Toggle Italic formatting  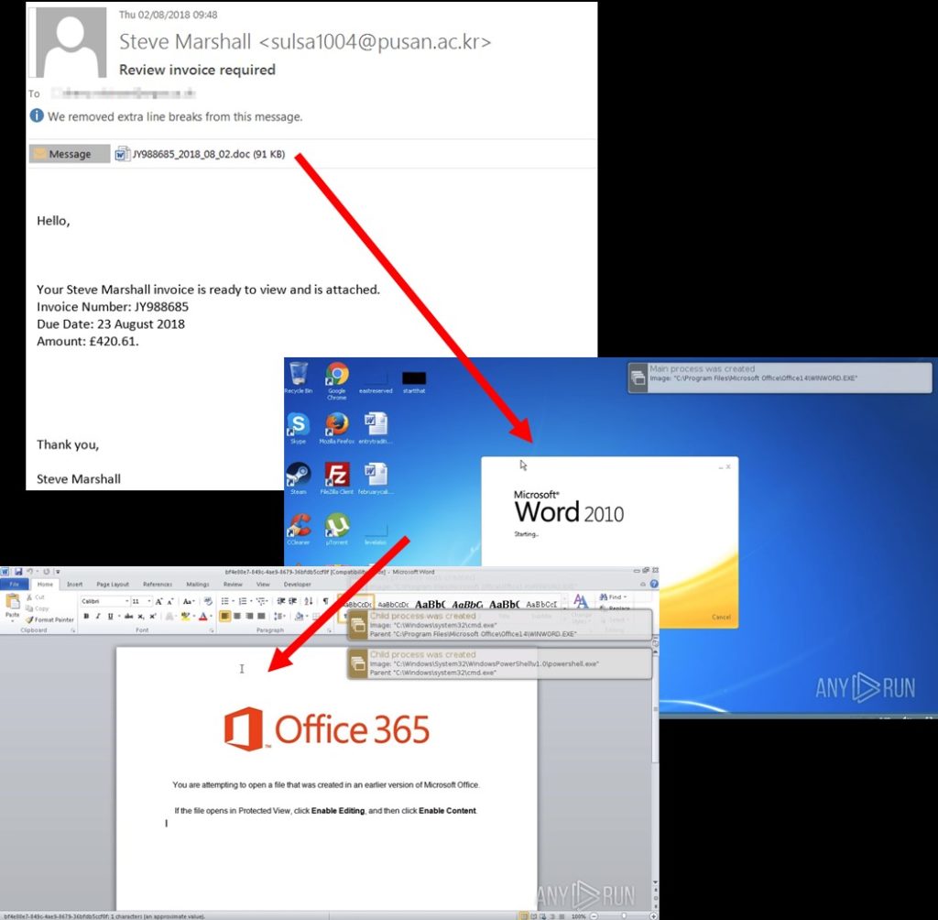point(98,616)
